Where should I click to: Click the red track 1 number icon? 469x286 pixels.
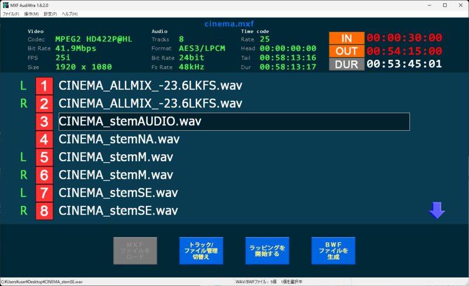45,86
